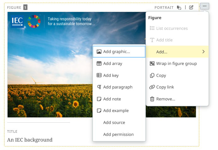Choose Add source from the submenu
The image size is (218, 150).
click(119, 122)
